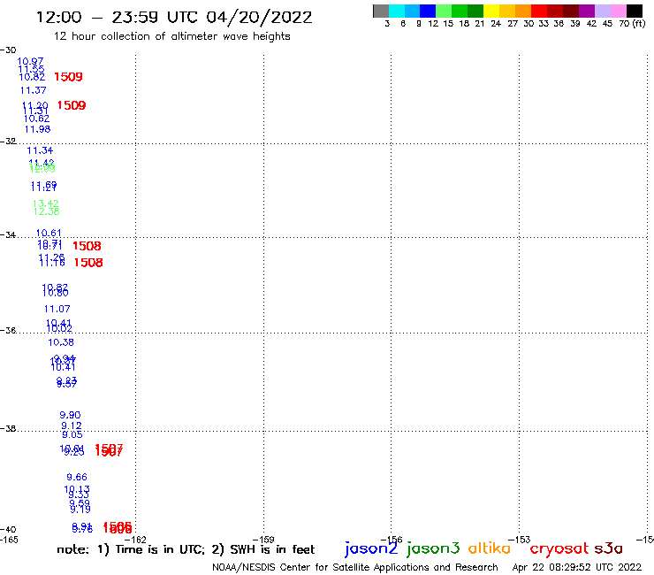Pick the dark green swatch between 18 and 21

(x=475, y=11)
